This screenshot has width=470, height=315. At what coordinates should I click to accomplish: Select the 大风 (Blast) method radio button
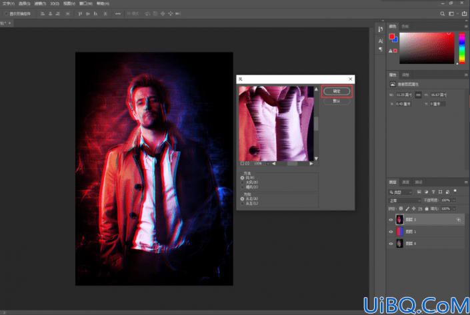(242, 182)
